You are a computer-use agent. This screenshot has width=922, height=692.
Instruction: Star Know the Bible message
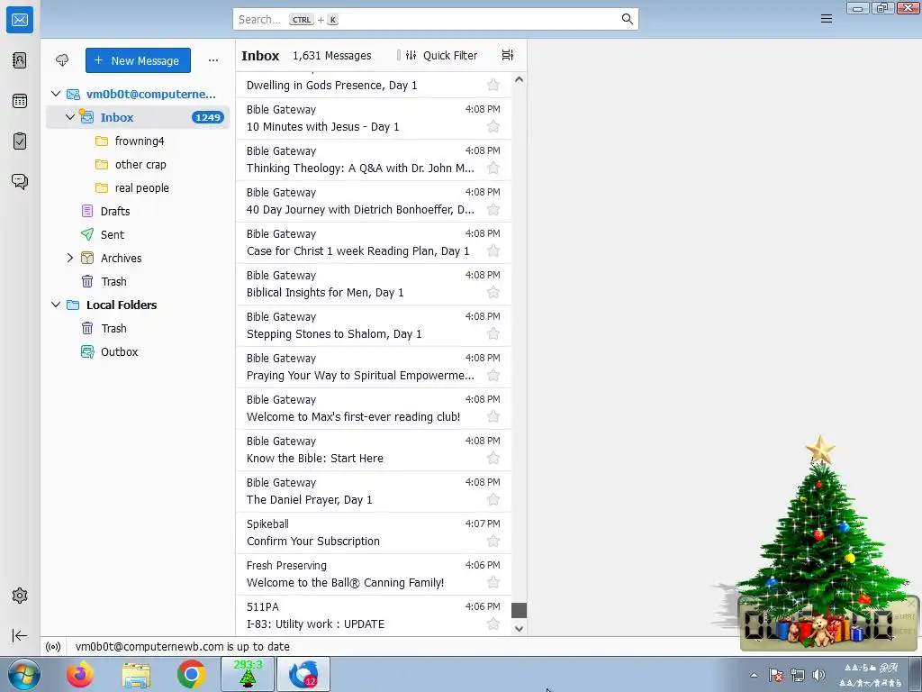[493, 459]
